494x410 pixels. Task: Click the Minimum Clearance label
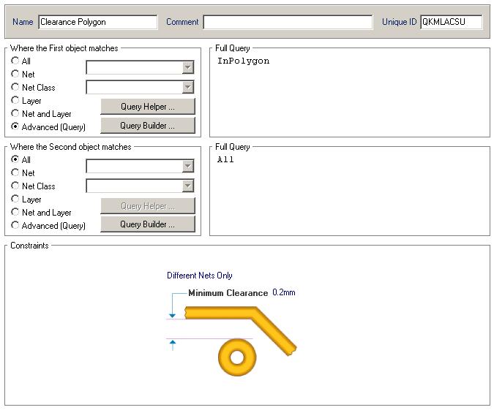click(x=228, y=293)
